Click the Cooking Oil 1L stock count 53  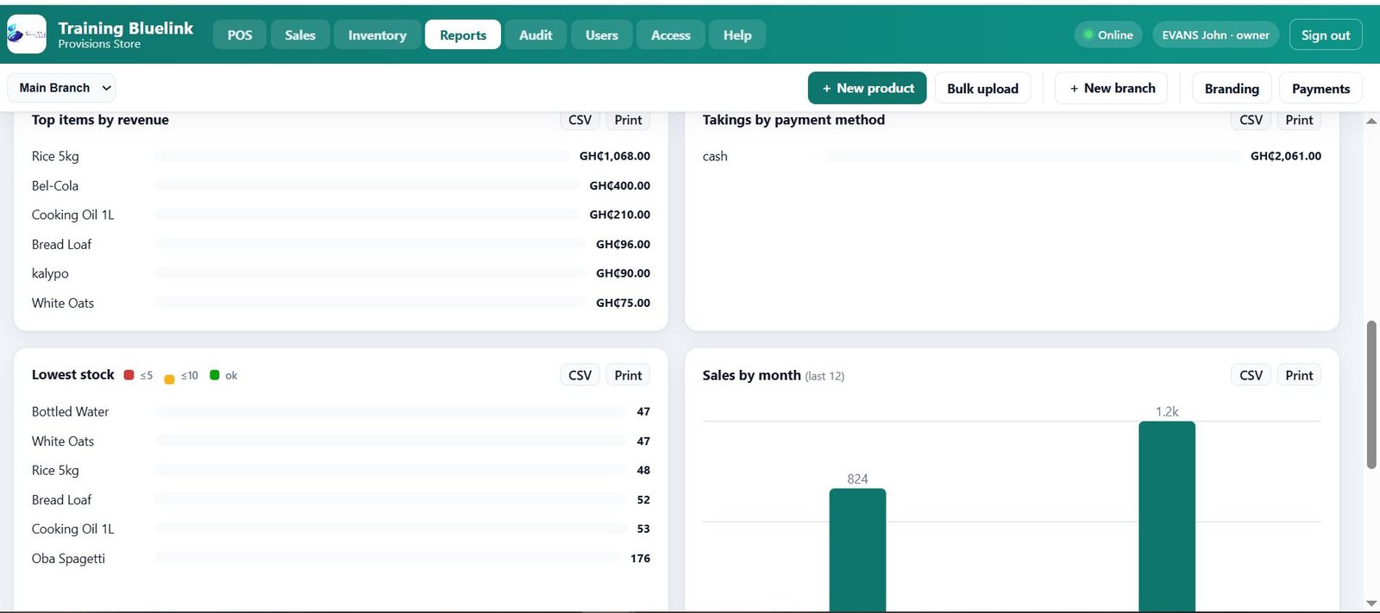pyautogui.click(x=643, y=529)
